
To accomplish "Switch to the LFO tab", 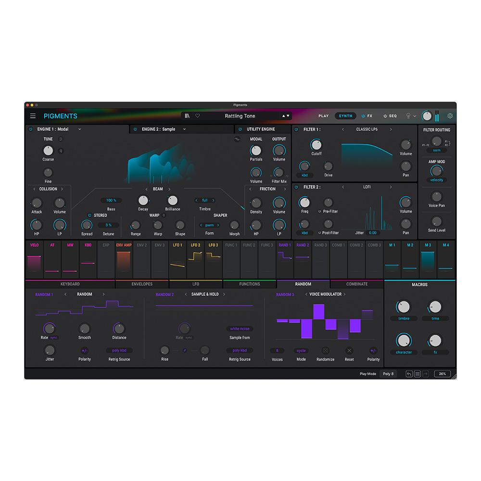I will (x=196, y=284).
